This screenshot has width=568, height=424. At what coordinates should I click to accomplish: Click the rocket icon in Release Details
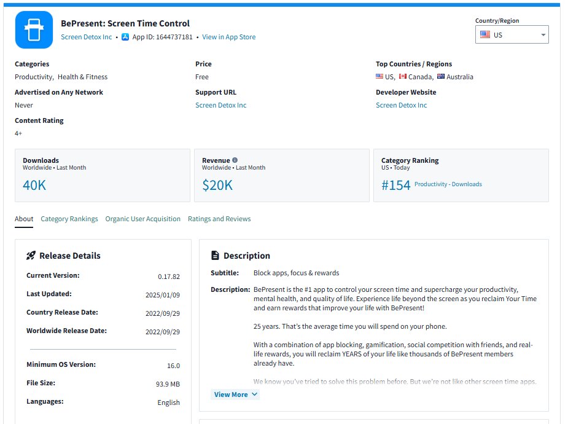click(31, 256)
